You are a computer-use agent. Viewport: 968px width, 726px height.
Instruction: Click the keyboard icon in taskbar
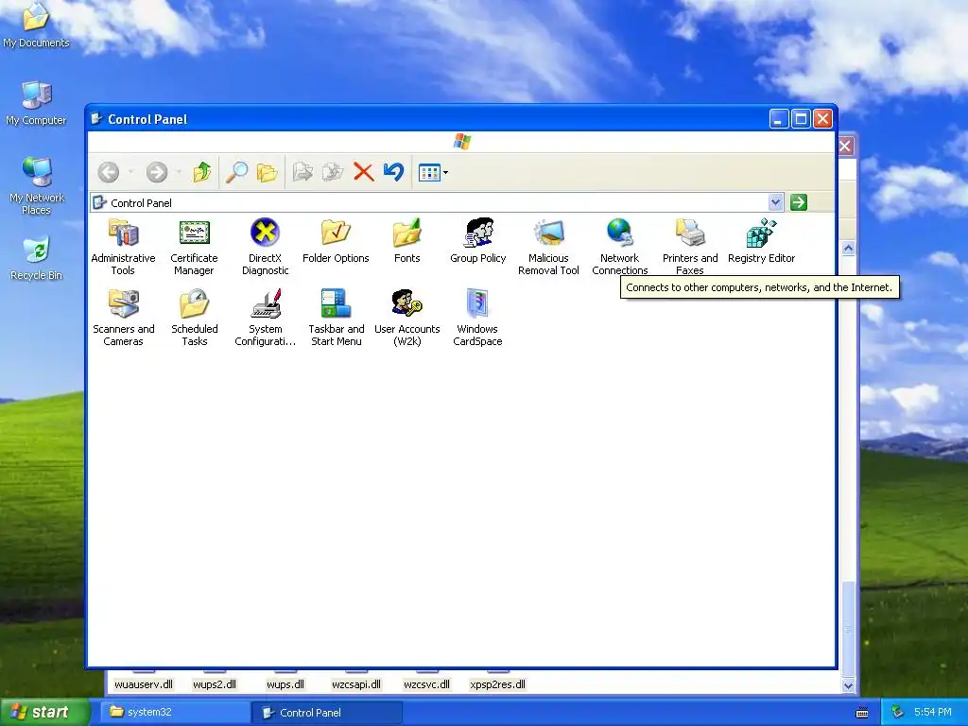click(x=862, y=713)
